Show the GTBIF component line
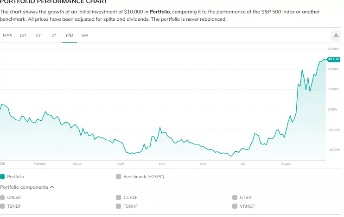The width and height of the screenshot is (344, 217). pyautogui.click(x=235, y=198)
